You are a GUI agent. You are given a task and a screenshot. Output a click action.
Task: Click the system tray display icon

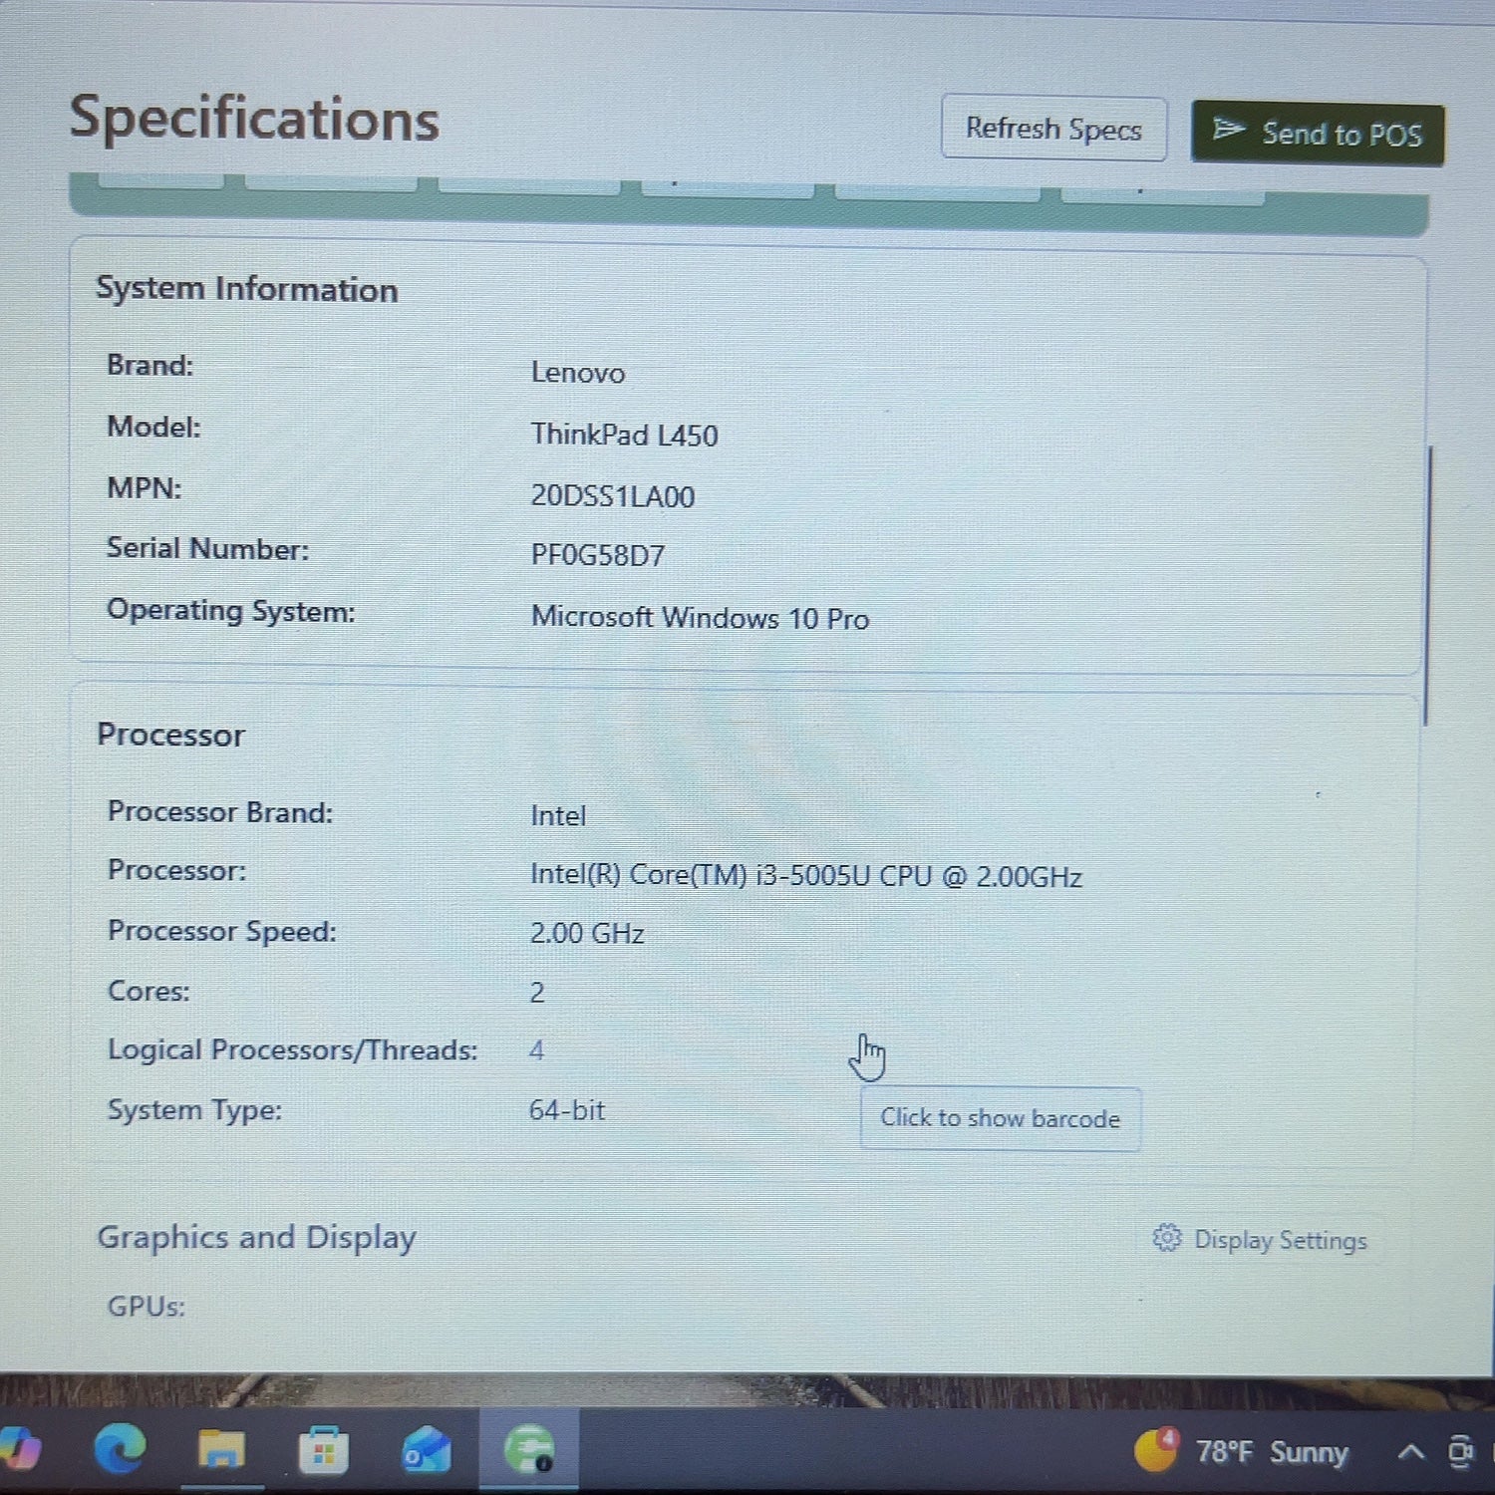(x=1461, y=1452)
